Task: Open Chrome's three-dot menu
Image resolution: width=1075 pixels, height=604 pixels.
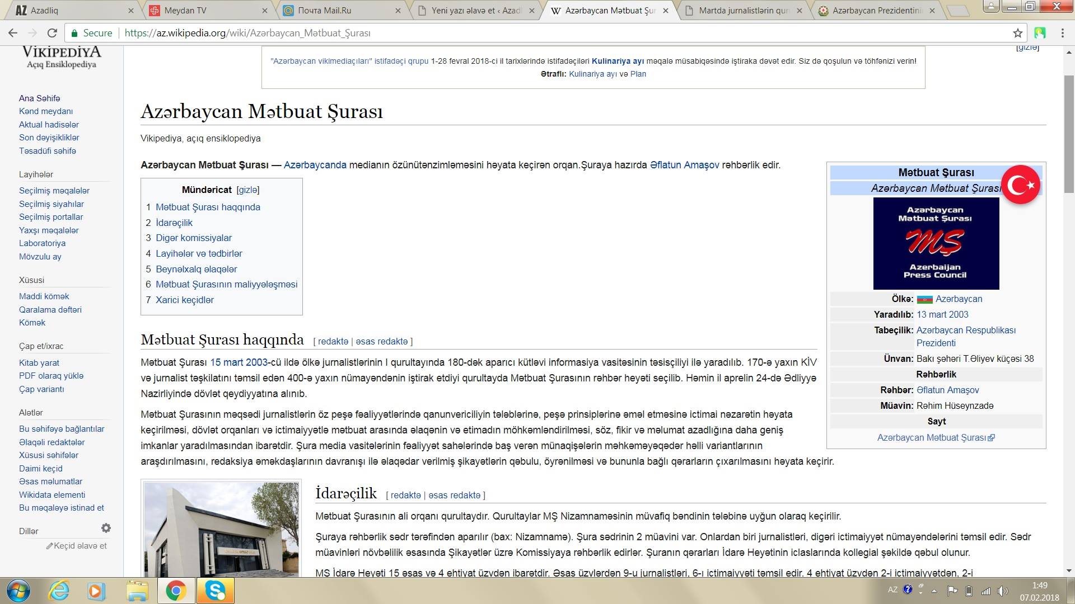Action: click(x=1062, y=33)
